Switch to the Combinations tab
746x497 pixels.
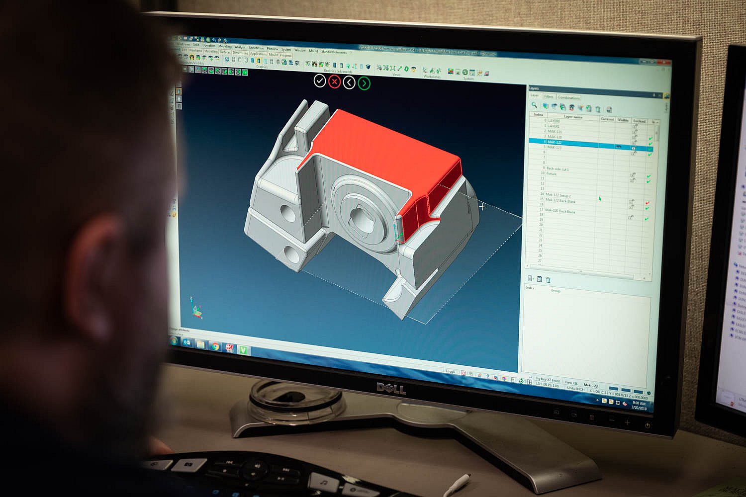tap(568, 97)
